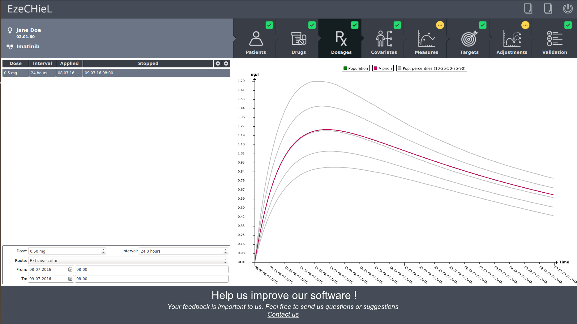Toggle A priori legend item
Viewport: 577px width, 324px height.
click(383, 68)
